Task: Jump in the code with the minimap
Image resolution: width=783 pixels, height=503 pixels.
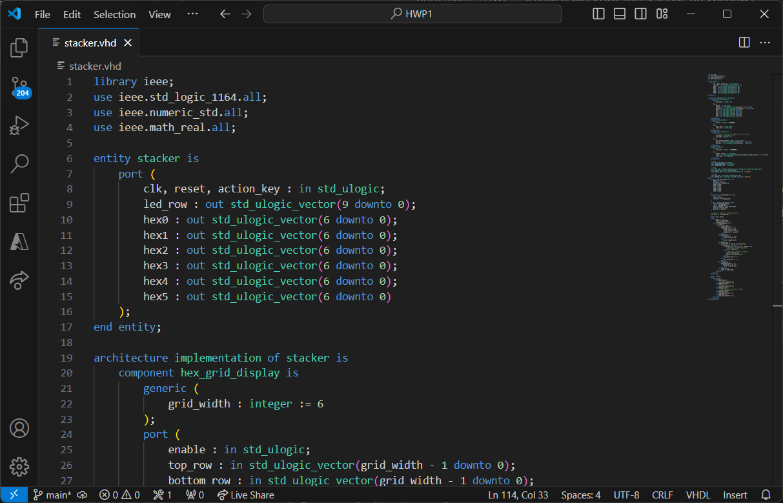Action: (739, 187)
